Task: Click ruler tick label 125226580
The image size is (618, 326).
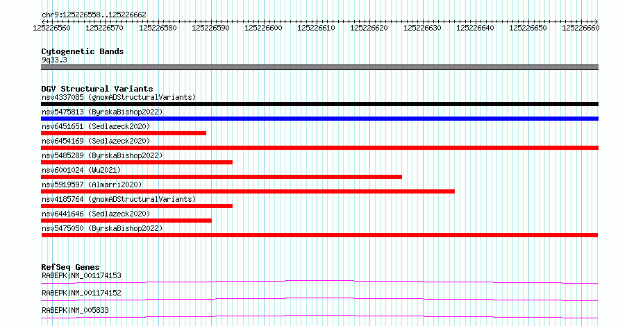Action: click(x=158, y=28)
